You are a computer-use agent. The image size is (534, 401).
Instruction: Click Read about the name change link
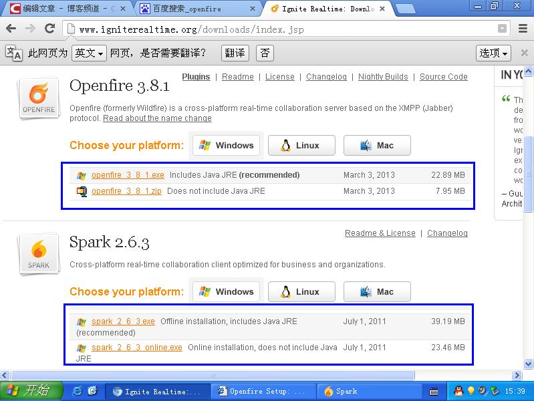(x=157, y=118)
